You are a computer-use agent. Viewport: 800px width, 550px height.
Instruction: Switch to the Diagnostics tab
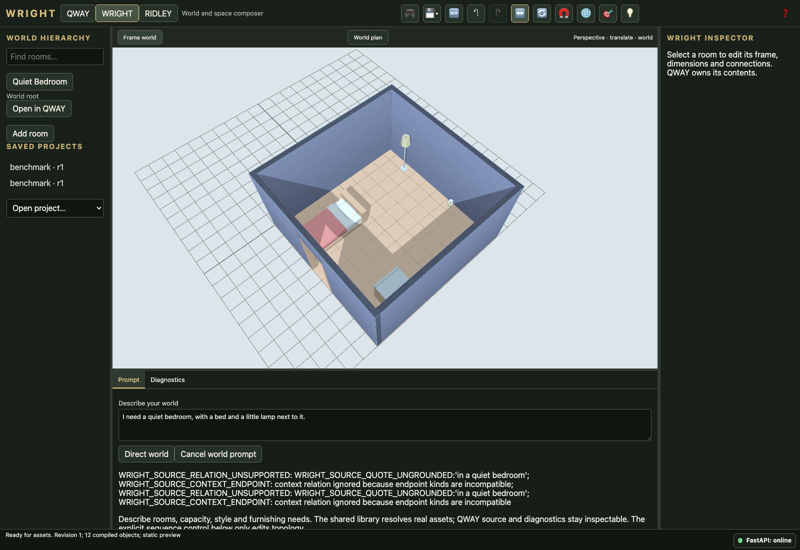(x=167, y=380)
